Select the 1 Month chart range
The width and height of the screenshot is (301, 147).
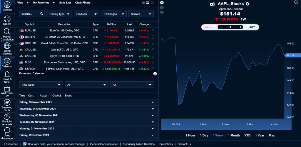pyautogui.click(x=234, y=135)
